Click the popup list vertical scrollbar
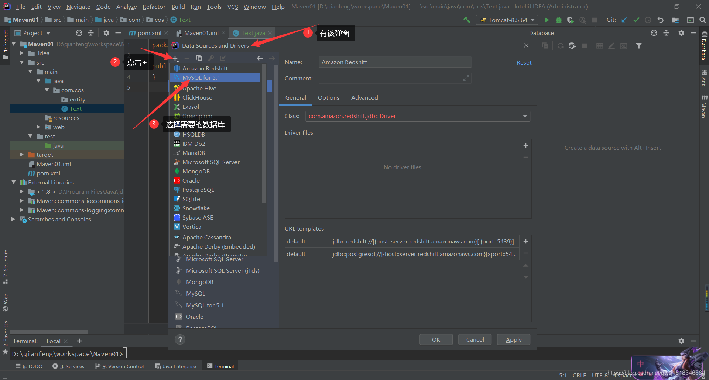709x380 pixels. pos(264,134)
